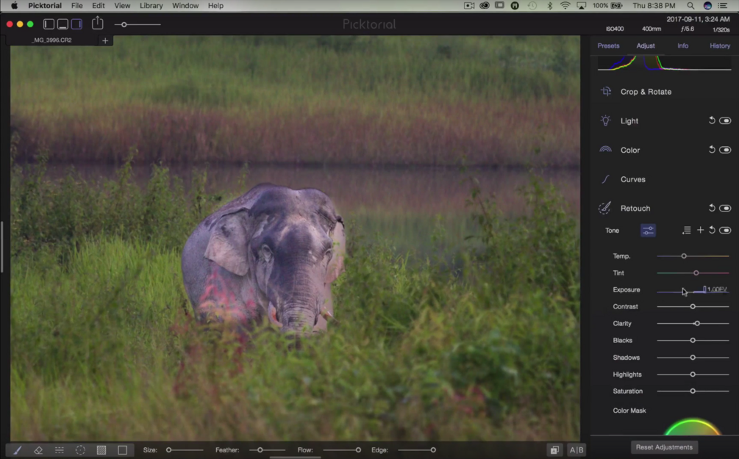The width and height of the screenshot is (739, 459).
Task: Click the Color Mask hue wheel
Action: (x=693, y=427)
